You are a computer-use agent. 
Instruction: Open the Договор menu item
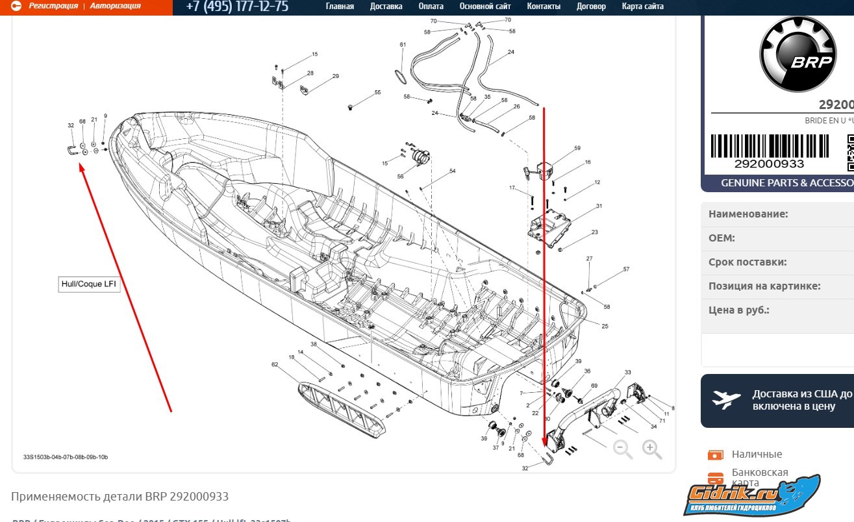click(591, 6)
